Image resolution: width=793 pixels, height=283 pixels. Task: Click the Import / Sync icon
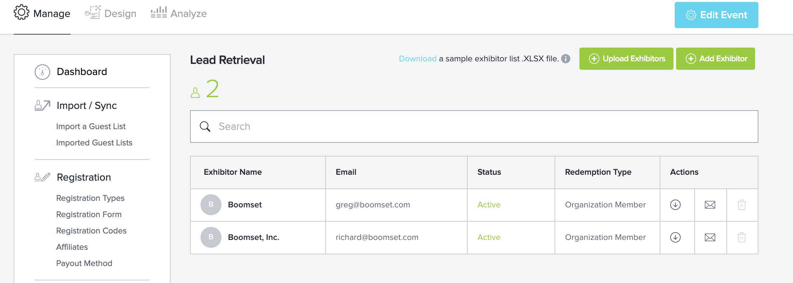[x=42, y=106]
